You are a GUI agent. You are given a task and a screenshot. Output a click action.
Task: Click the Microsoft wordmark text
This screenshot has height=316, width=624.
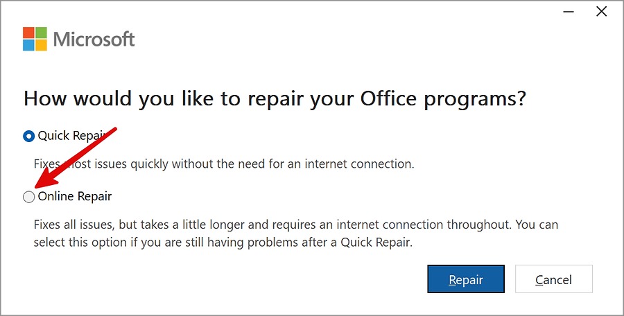coord(94,39)
